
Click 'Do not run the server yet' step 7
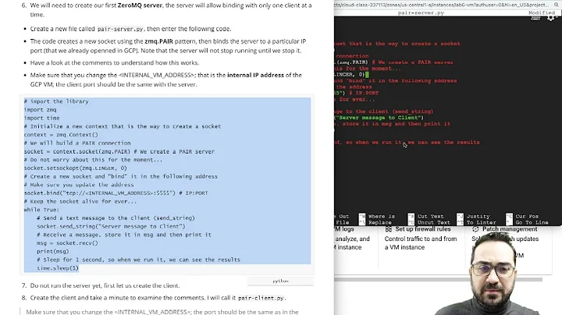(105, 285)
